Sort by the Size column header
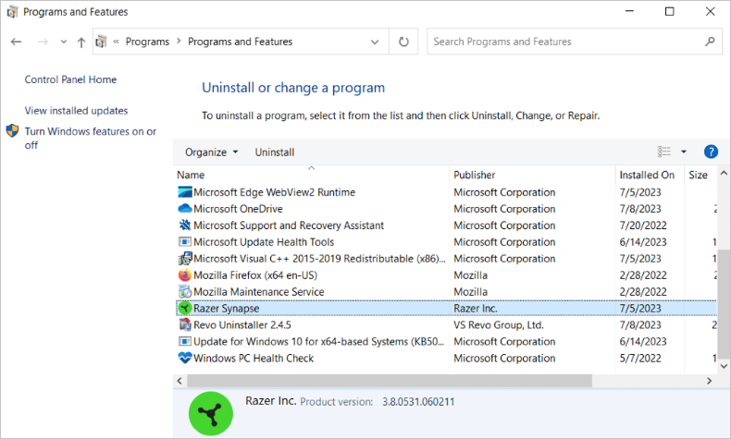The image size is (731, 439). pos(700,175)
